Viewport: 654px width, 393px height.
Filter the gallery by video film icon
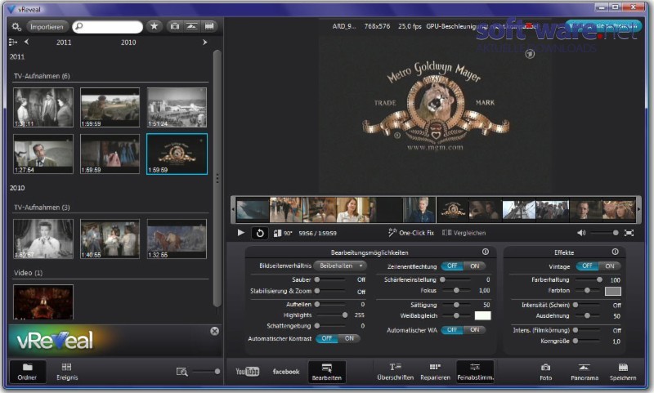click(209, 26)
